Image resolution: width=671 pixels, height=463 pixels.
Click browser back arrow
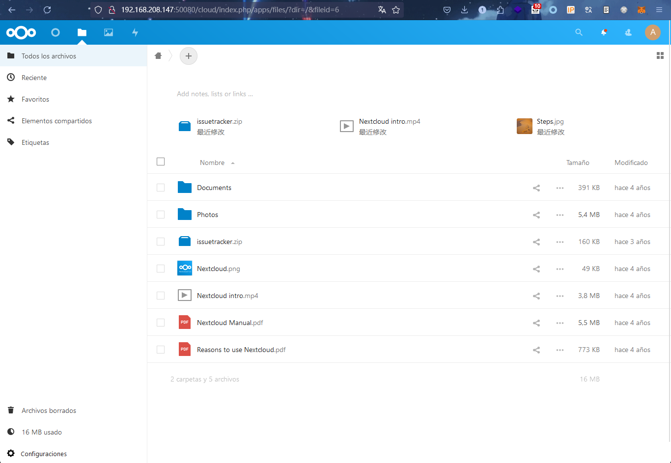(x=12, y=10)
